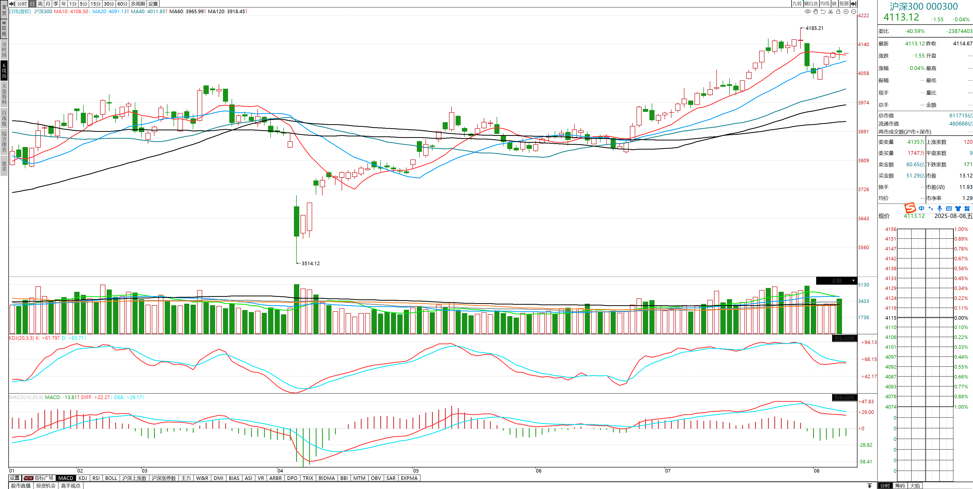This screenshot has width=973, height=489.
Task: Click the scissors cut tool icon
Action: [x=831, y=11]
